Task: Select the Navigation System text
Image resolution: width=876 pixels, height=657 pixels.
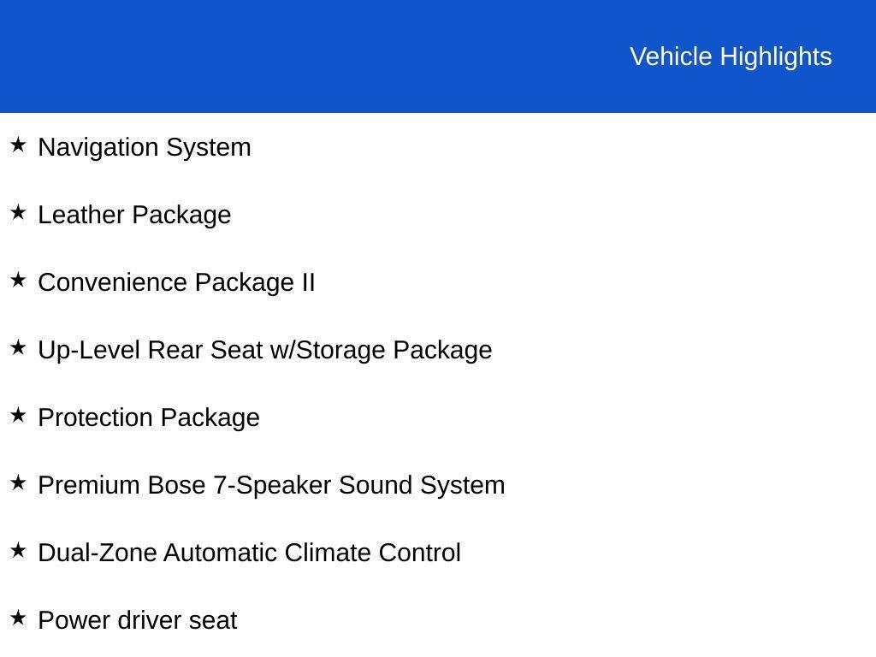Action: click(x=145, y=147)
